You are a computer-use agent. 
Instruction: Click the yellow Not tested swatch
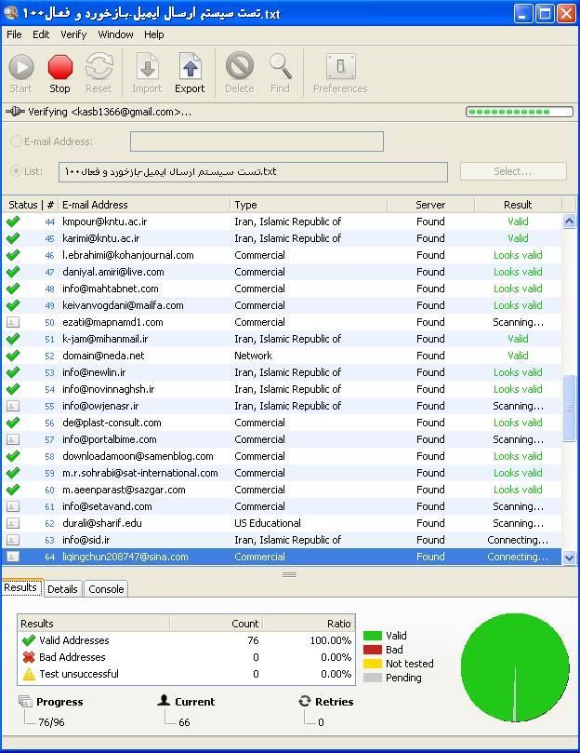tap(373, 664)
